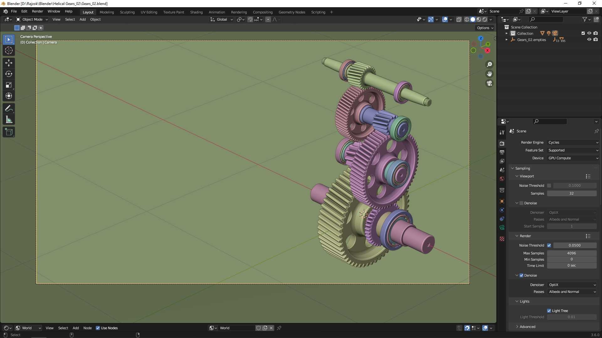Image resolution: width=602 pixels, height=338 pixels.
Task: Add new collection in outliner header
Action: pos(596,19)
